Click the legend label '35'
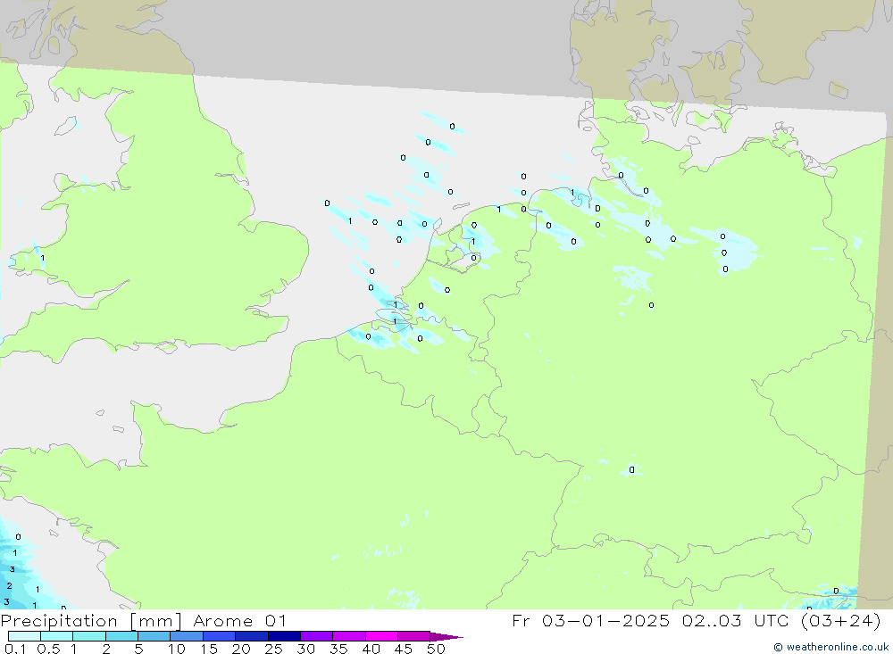This screenshot has height=654, width=893. tap(338, 649)
